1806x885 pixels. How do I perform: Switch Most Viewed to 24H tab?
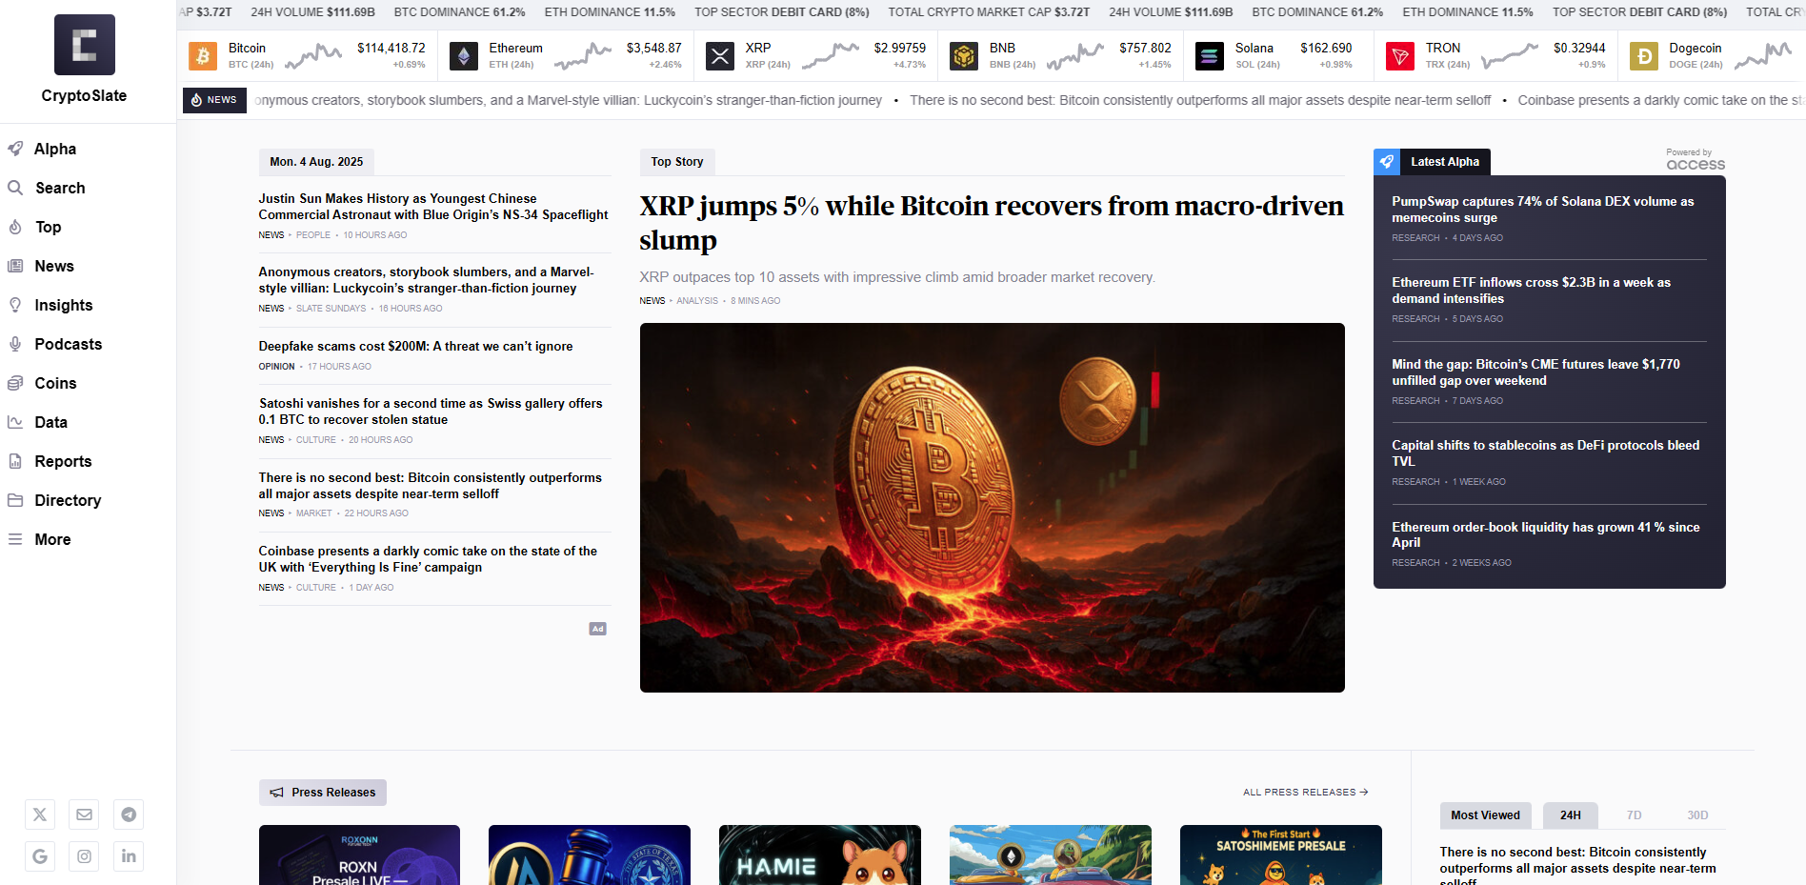click(x=1571, y=815)
